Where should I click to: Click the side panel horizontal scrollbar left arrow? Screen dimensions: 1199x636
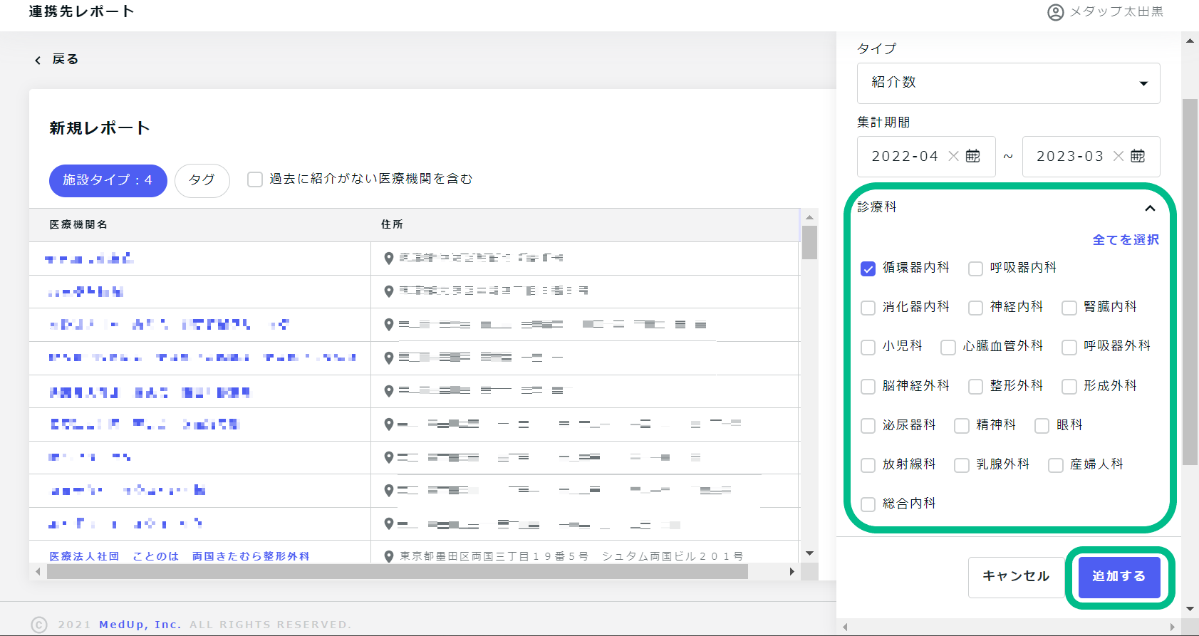tap(845, 627)
